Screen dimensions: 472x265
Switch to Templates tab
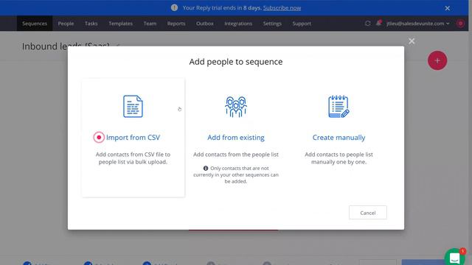121,24
